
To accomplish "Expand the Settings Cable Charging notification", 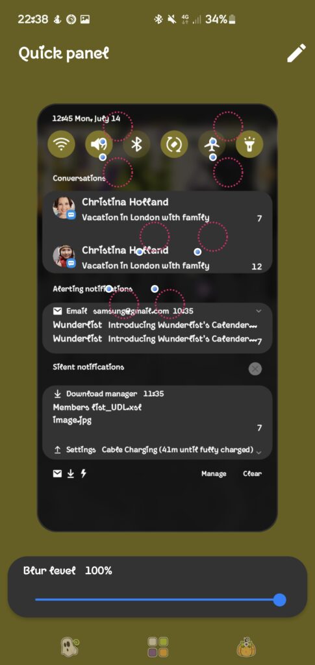I will (258, 453).
